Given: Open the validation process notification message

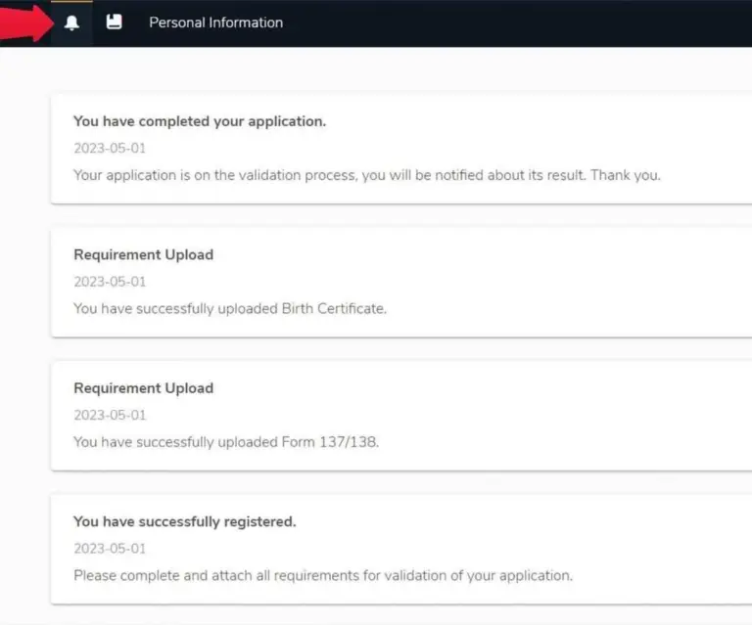Looking at the screenshot, I should (x=366, y=176).
